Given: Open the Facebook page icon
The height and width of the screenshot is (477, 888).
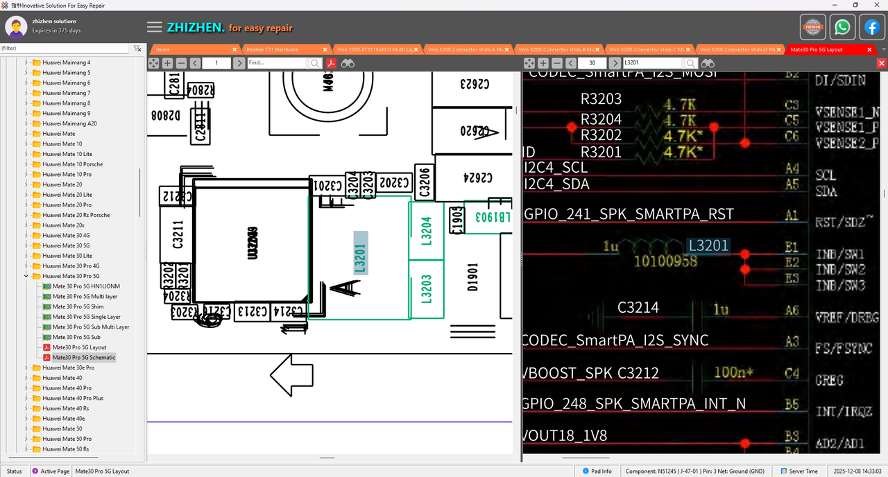Looking at the screenshot, I should coord(871,28).
